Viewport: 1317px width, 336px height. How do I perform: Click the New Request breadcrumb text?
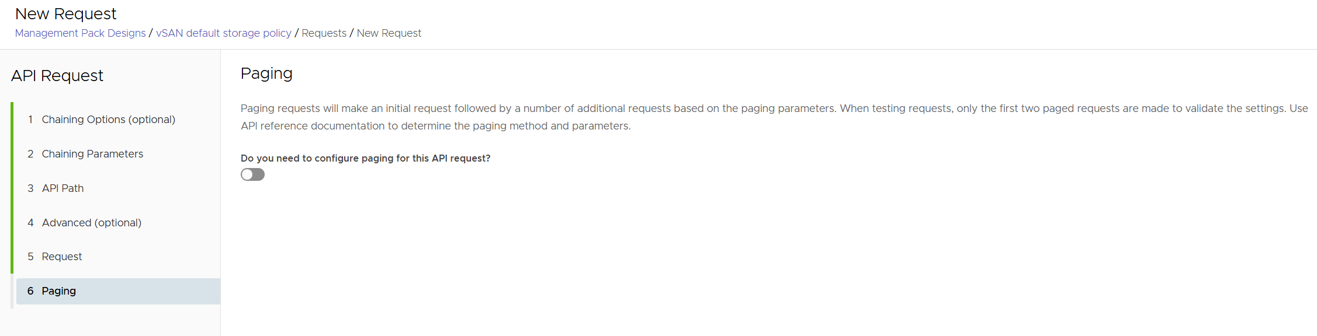click(389, 33)
